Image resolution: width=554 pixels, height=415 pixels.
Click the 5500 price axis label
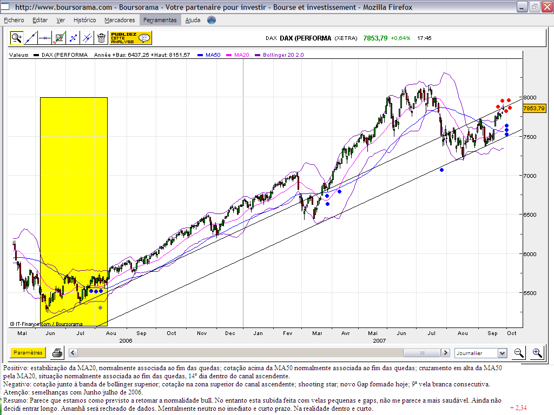(x=530, y=293)
